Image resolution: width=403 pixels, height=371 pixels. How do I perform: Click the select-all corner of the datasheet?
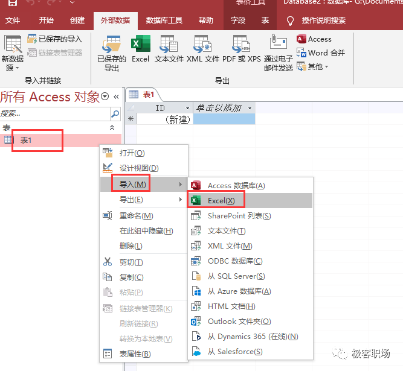pos(131,108)
